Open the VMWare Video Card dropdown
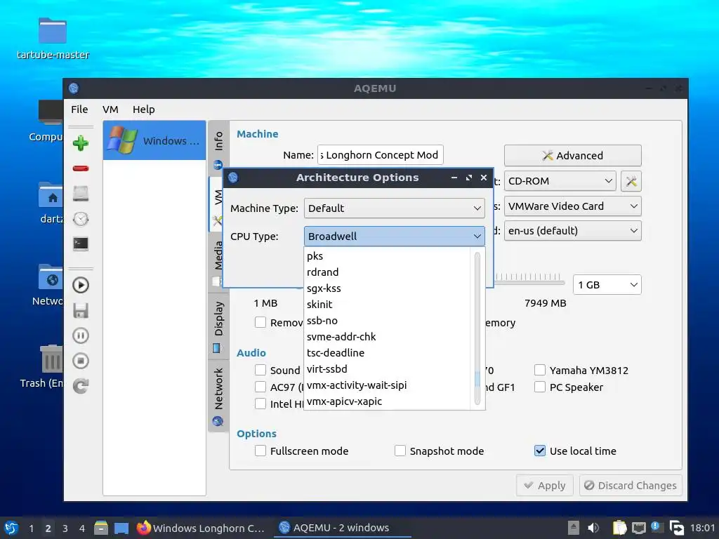Image resolution: width=719 pixels, height=539 pixels. click(572, 206)
